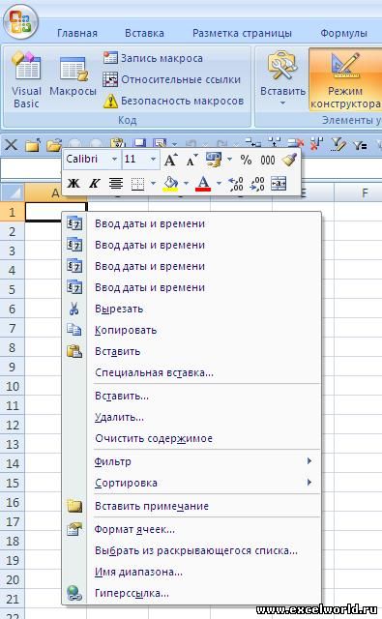
Task: Open the Visual Basic editor
Action: (26, 80)
